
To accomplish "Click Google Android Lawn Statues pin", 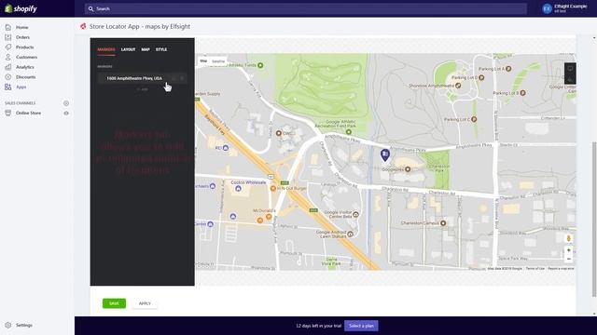I will [351, 234].
